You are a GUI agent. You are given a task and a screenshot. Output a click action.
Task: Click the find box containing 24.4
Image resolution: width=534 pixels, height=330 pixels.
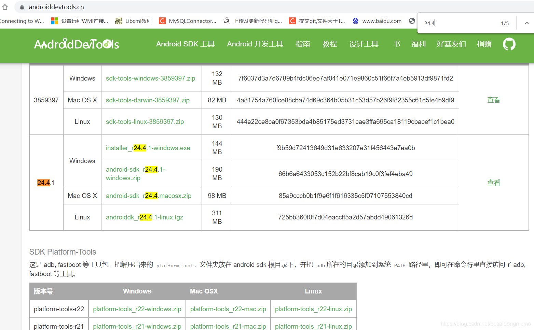click(x=458, y=23)
